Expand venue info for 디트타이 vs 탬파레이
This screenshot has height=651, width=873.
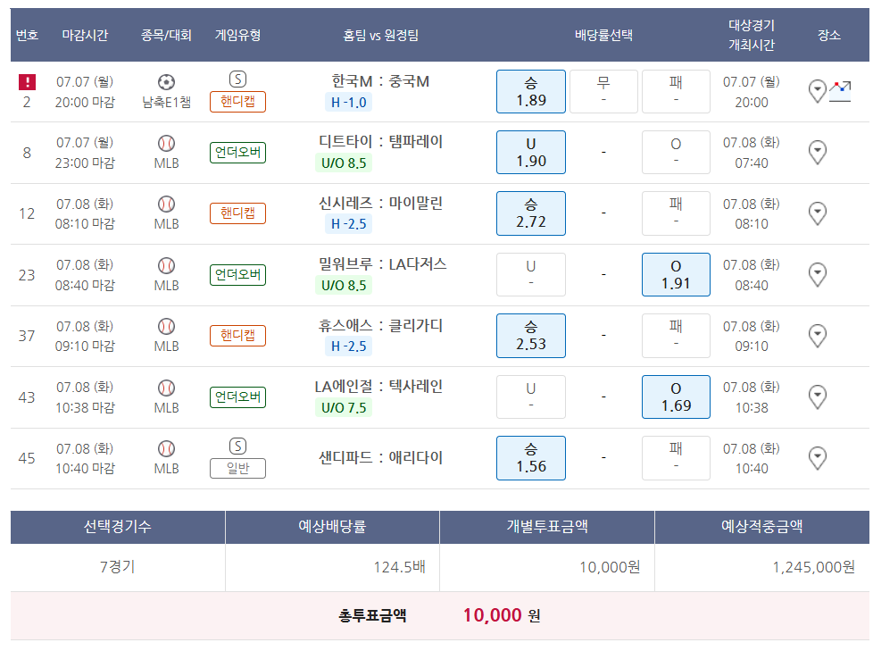pyautogui.click(x=817, y=153)
